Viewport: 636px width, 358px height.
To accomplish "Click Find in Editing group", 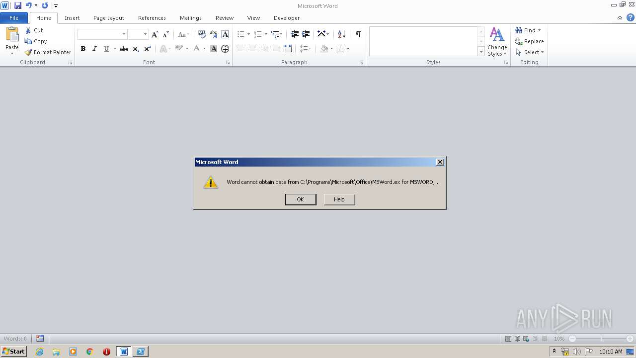I will point(528,30).
